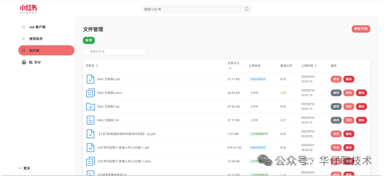Preview 【小红书0粉虚拟资料实操百问百答】 (3).pdf
This screenshot has width=384, height=176.
coord(336,134)
